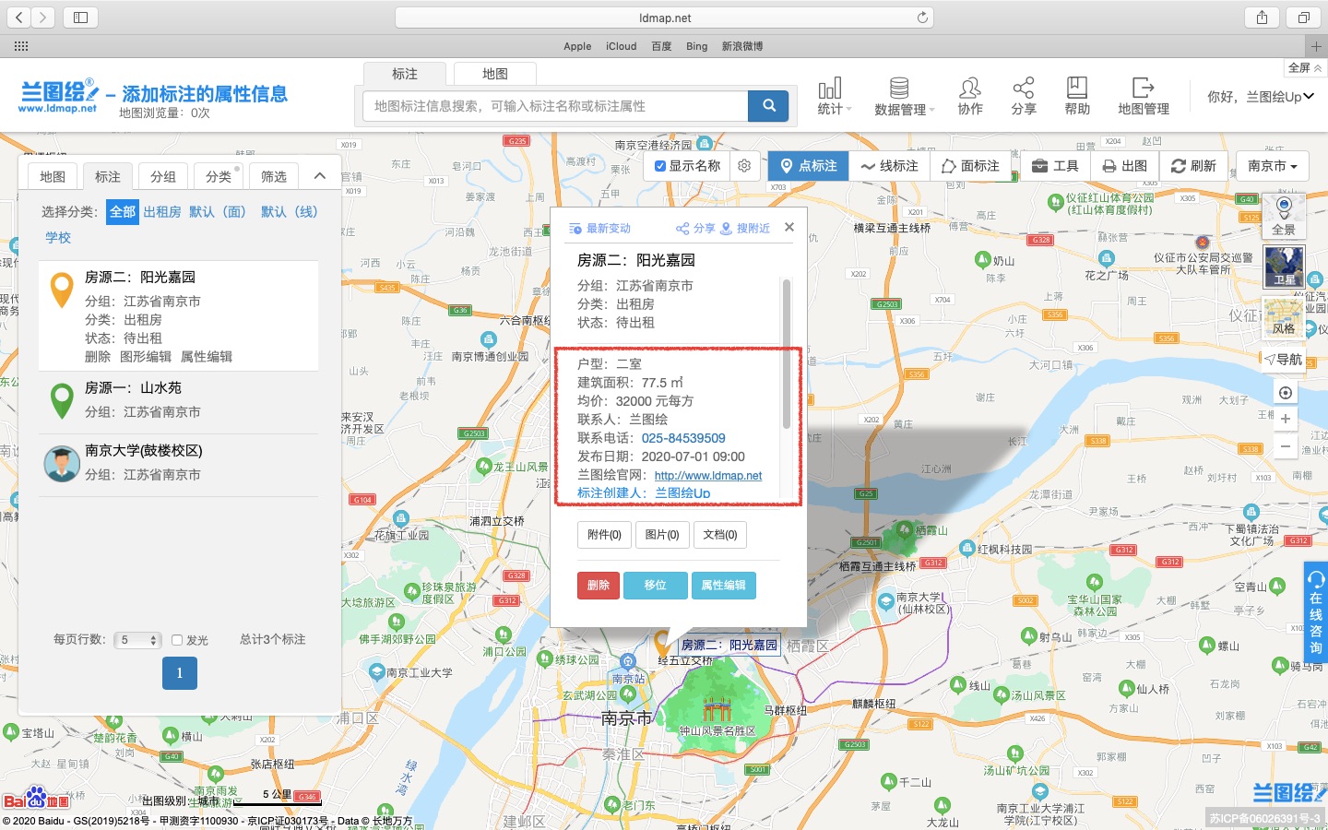
Task: Click phone number 025-84539509
Action: pyautogui.click(x=683, y=438)
